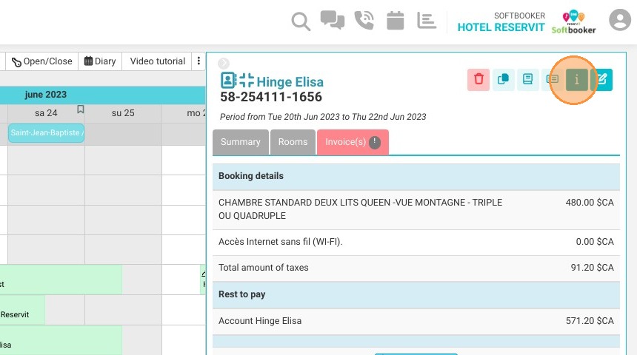Delete booking with red trash icon
This screenshot has width=637, height=355.
point(478,80)
